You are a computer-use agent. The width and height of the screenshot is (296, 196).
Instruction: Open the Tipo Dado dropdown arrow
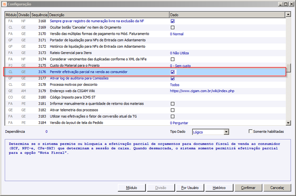coord(226,132)
